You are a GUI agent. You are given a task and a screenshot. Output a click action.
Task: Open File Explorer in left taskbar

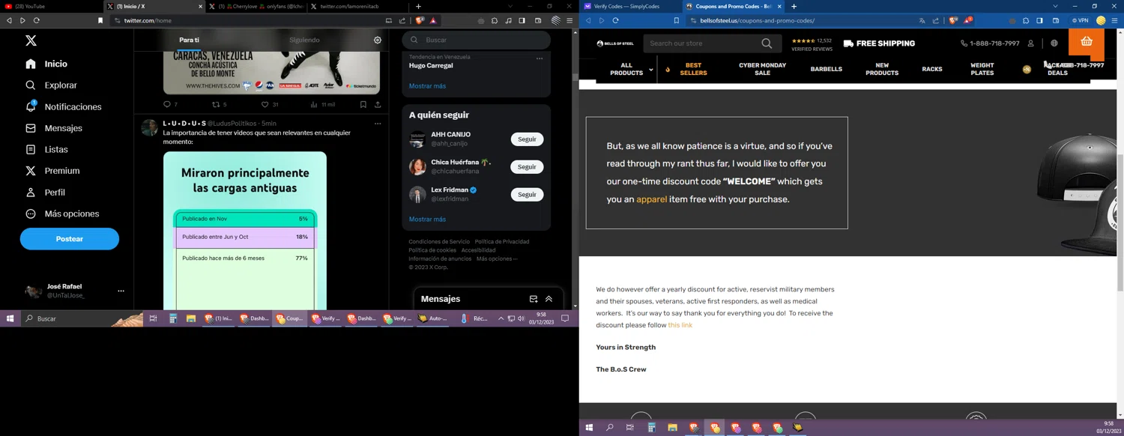tap(191, 318)
